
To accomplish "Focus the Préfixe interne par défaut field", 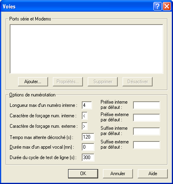I will 147,105.
